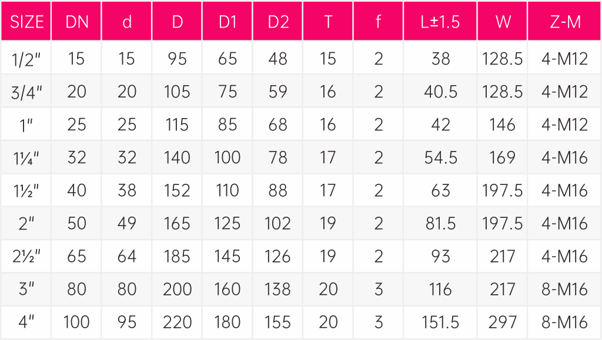Click the 151.5 length value
The height and width of the screenshot is (340, 602).
pos(440,322)
